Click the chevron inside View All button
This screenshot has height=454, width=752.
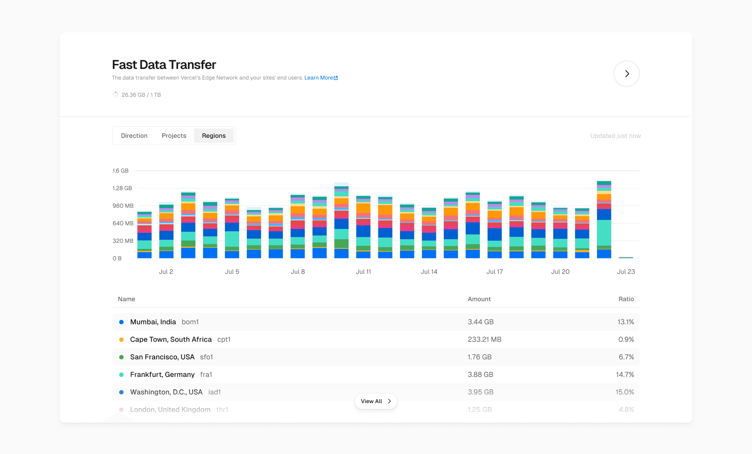pyautogui.click(x=389, y=401)
